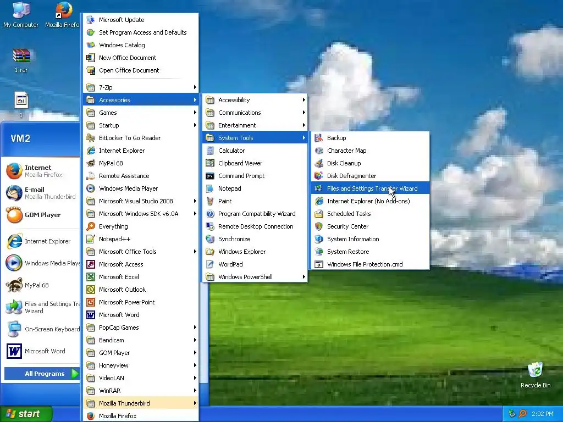Choose Internet Explorer (No Add-ons)
This screenshot has width=563, height=422.
tap(370, 201)
